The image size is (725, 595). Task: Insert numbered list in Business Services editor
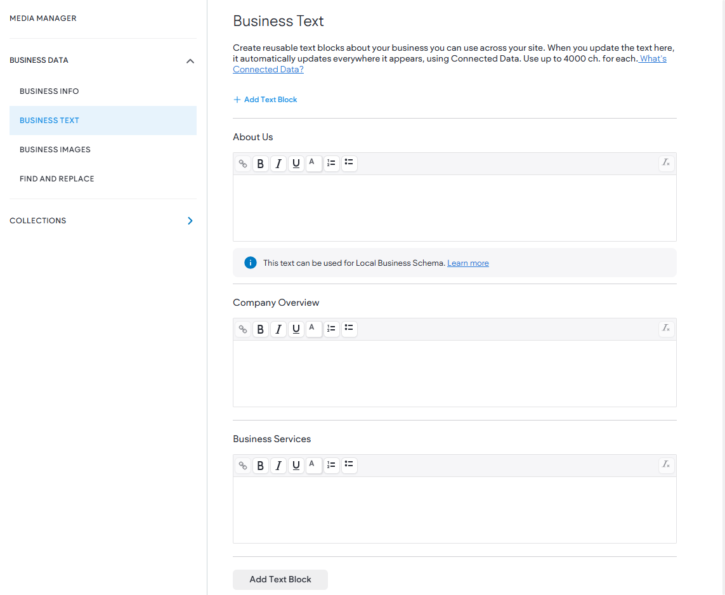332,465
